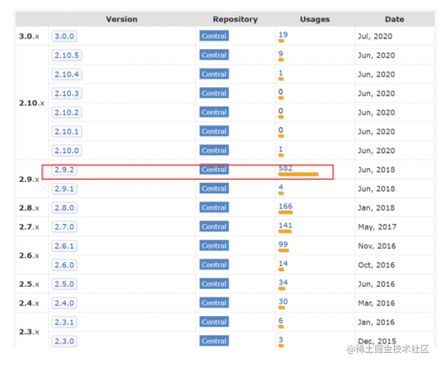Screen dimensions: 440x365
Task: Open the 19 usages link
Action: (x=283, y=34)
